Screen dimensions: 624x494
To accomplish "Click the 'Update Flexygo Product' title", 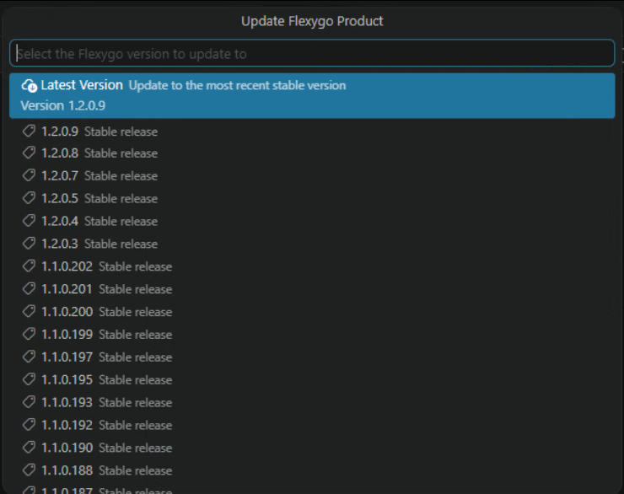I will [x=312, y=21].
